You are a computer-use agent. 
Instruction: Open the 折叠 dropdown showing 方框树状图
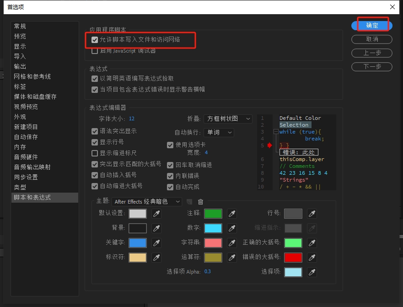pyautogui.click(x=227, y=118)
